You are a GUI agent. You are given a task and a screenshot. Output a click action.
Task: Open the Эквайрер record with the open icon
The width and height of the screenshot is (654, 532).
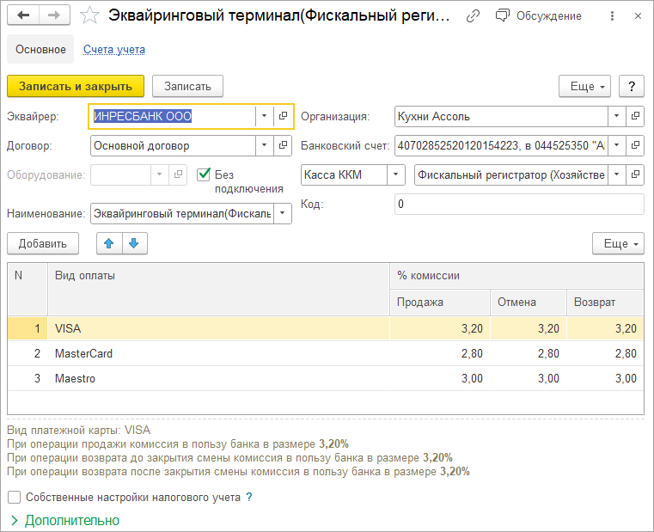pyautogui.click(x=283, y=116)
